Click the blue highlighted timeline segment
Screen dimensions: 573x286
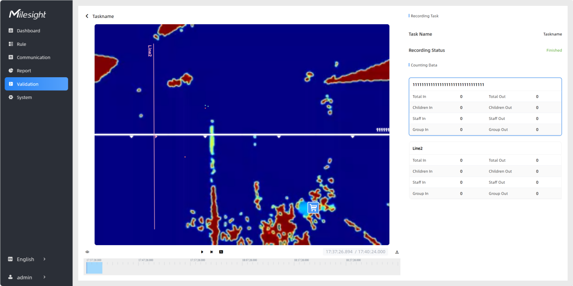tap(95, 268)
